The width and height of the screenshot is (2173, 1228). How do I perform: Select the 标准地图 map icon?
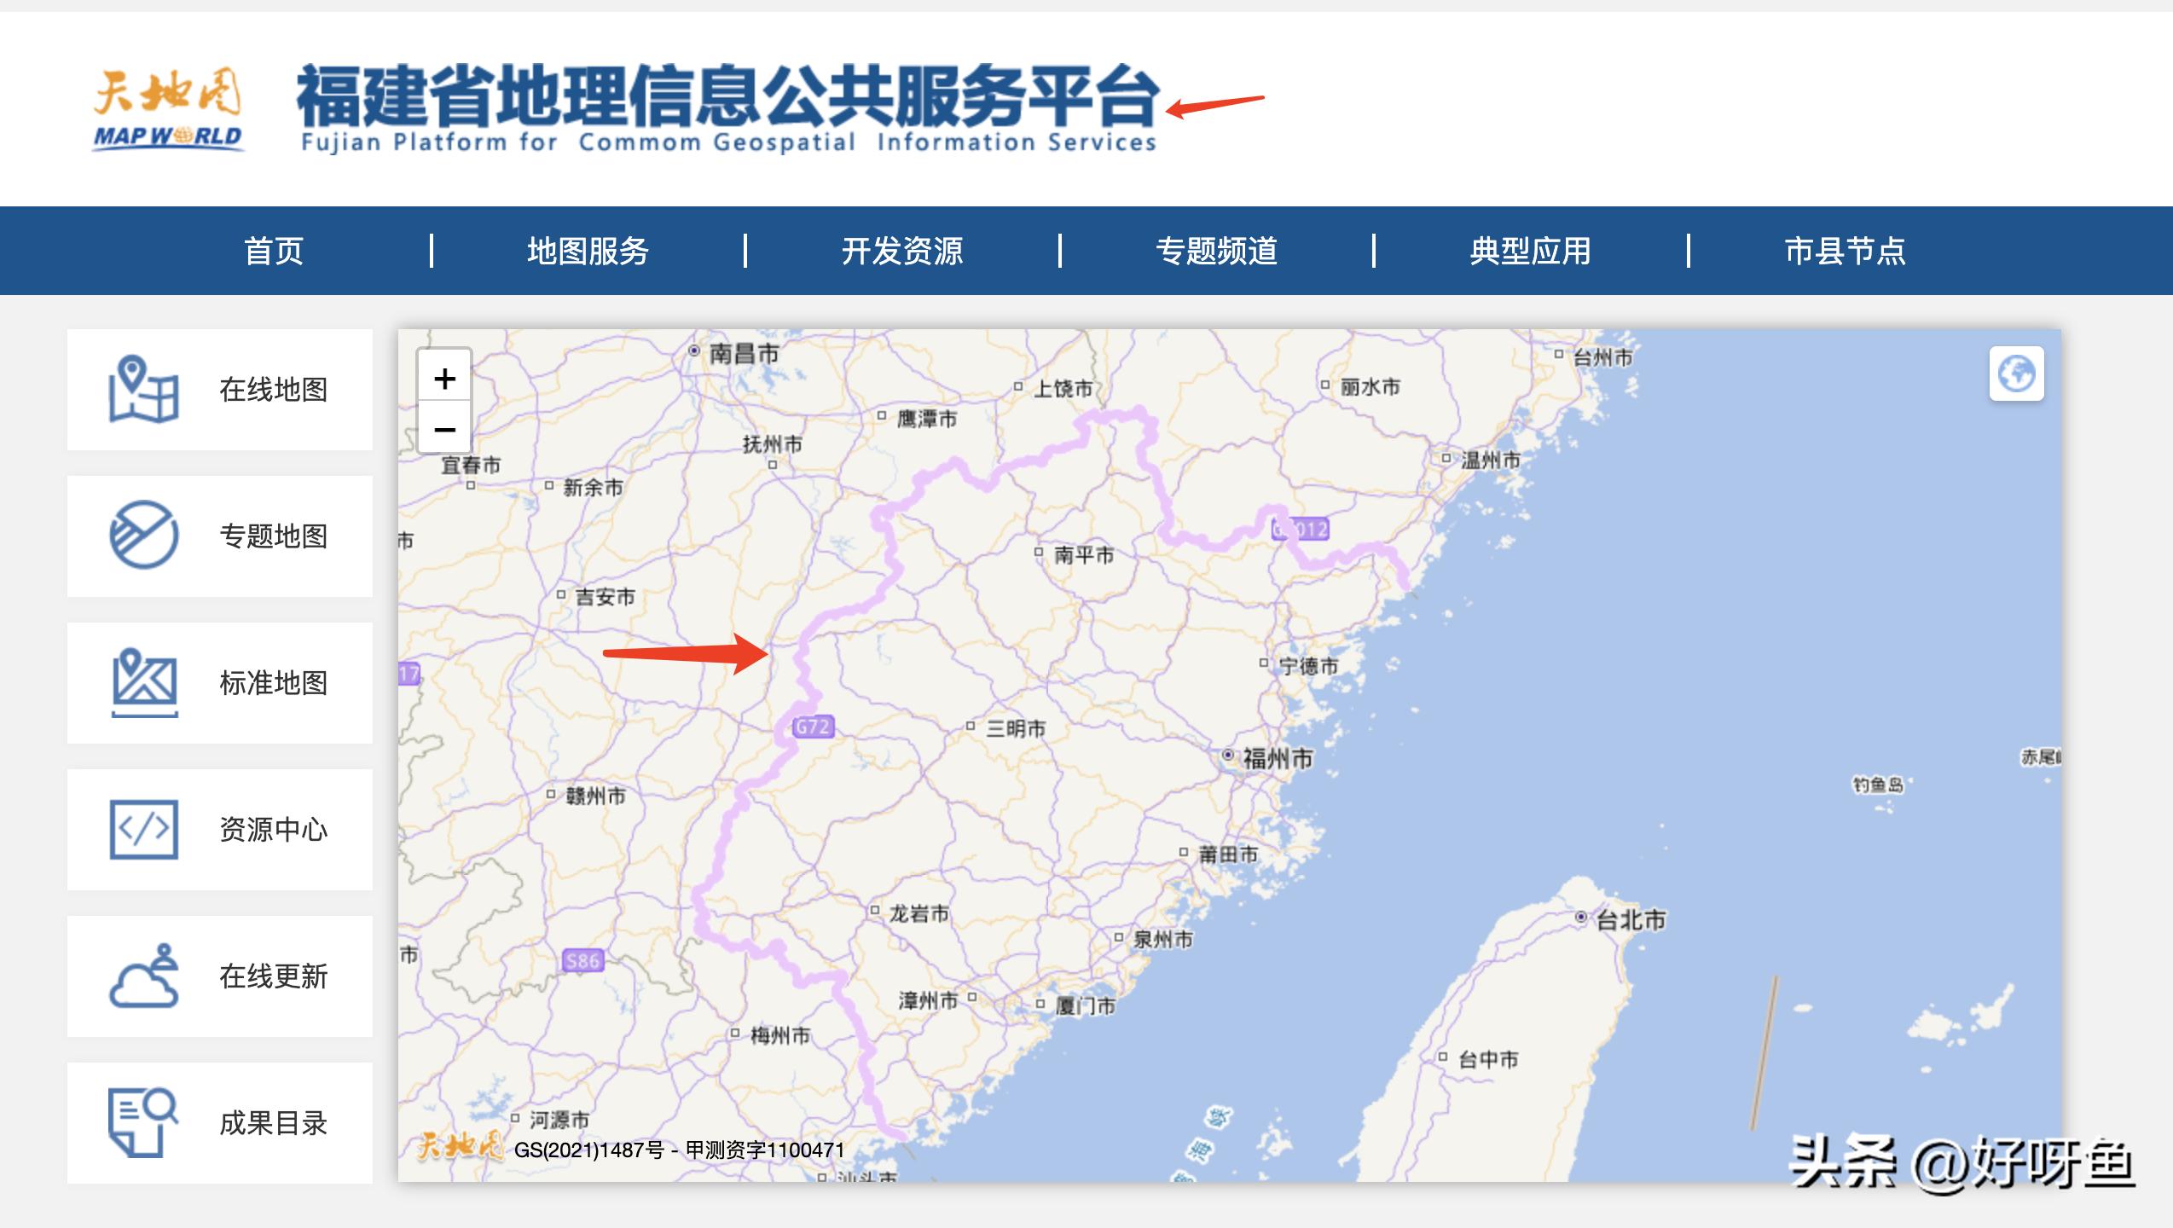coord(143,682)
